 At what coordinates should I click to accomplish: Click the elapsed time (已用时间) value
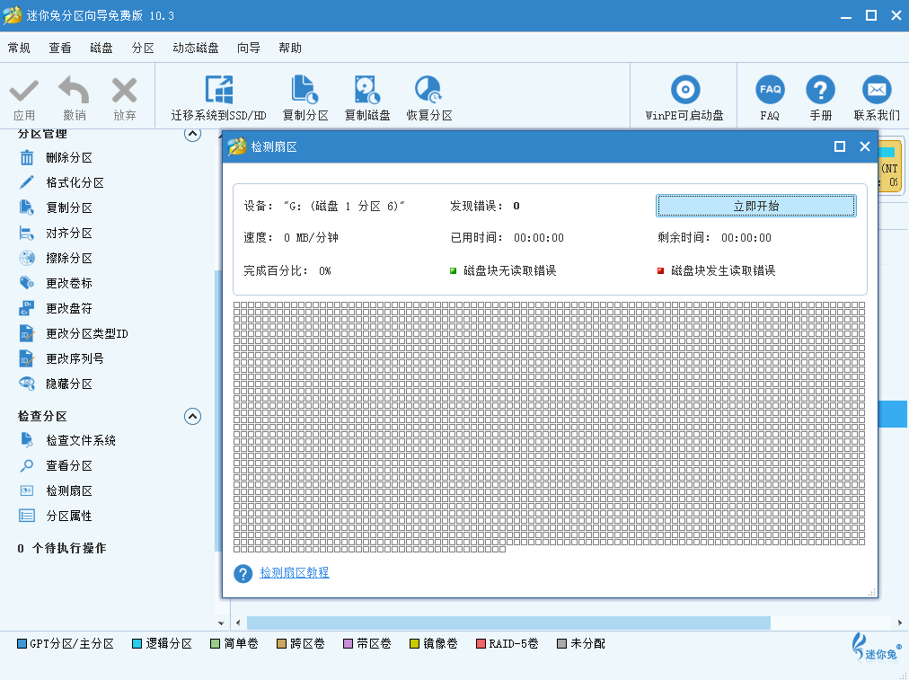point(539,238)
